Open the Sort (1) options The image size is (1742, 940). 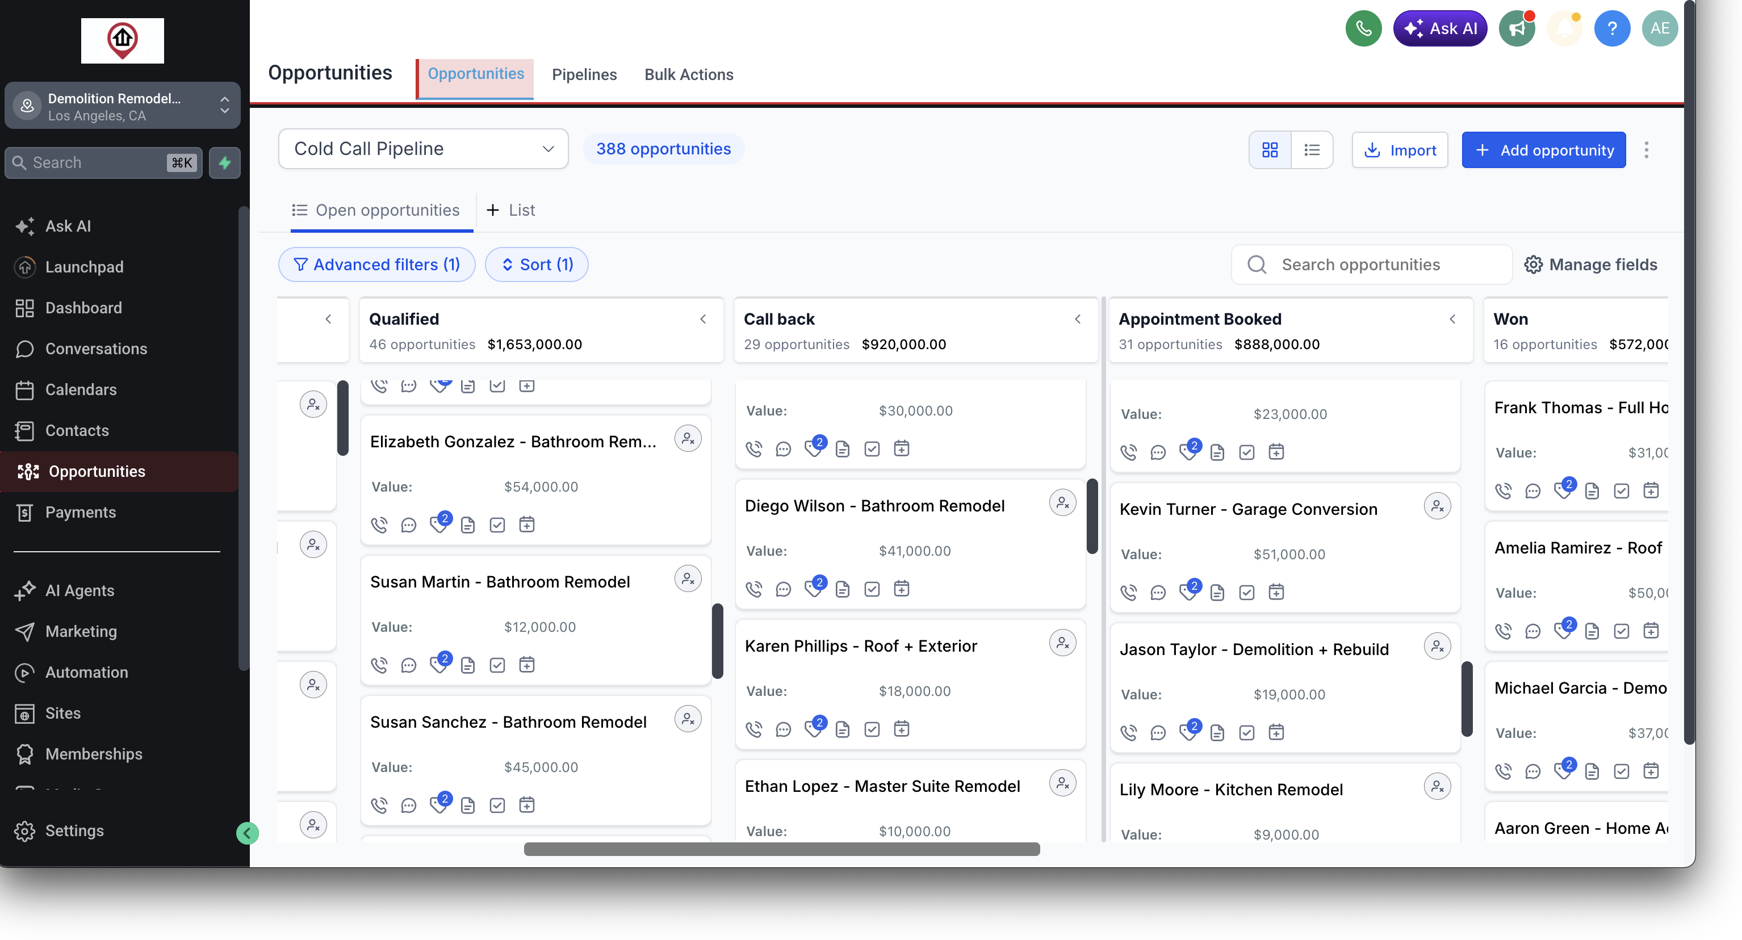coord(537,265)
